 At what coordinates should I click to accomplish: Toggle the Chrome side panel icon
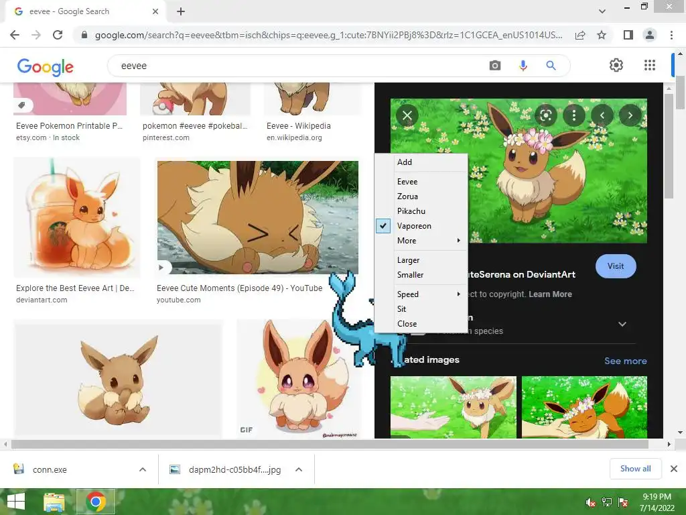[628, 35]
